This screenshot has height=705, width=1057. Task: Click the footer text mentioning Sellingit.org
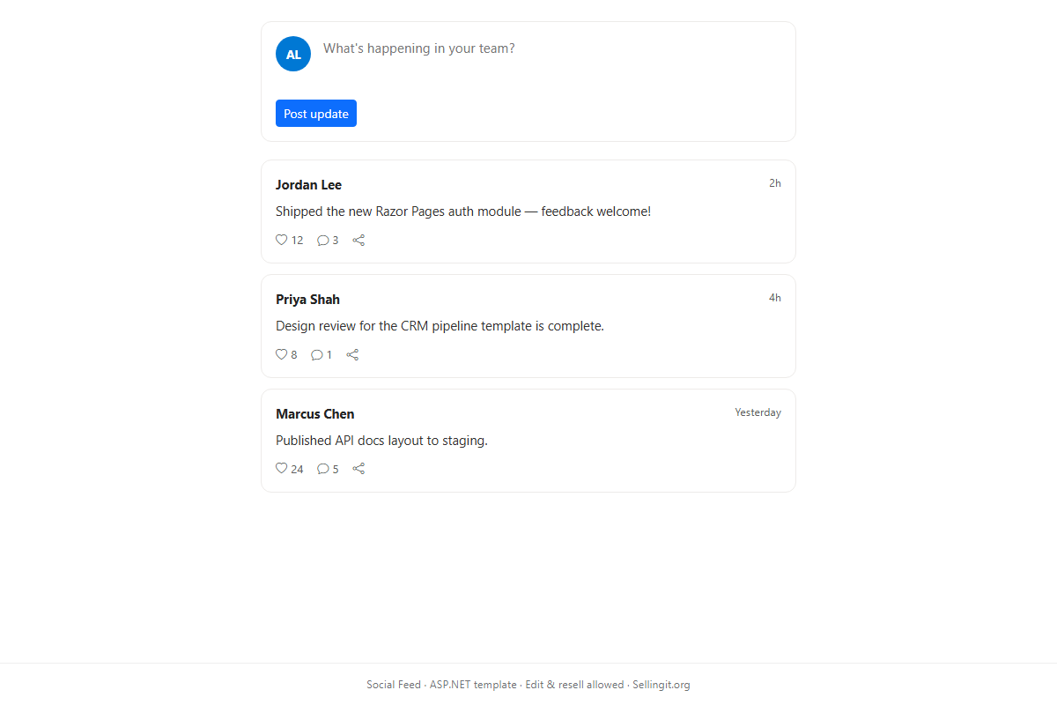coord(528,685)
